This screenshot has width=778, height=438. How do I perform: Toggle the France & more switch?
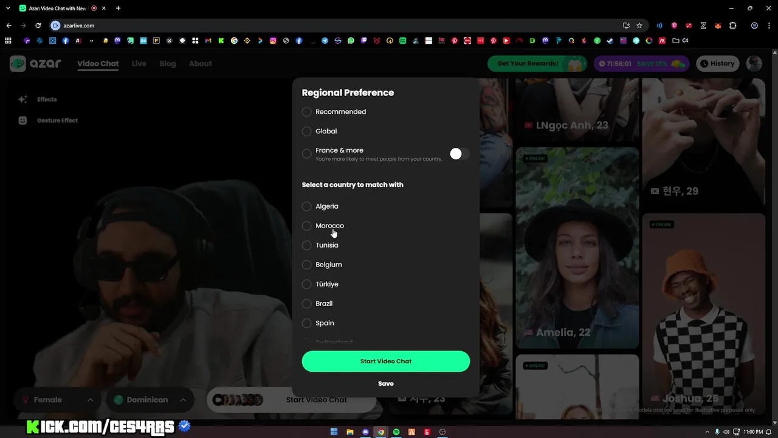coord(460,154)
